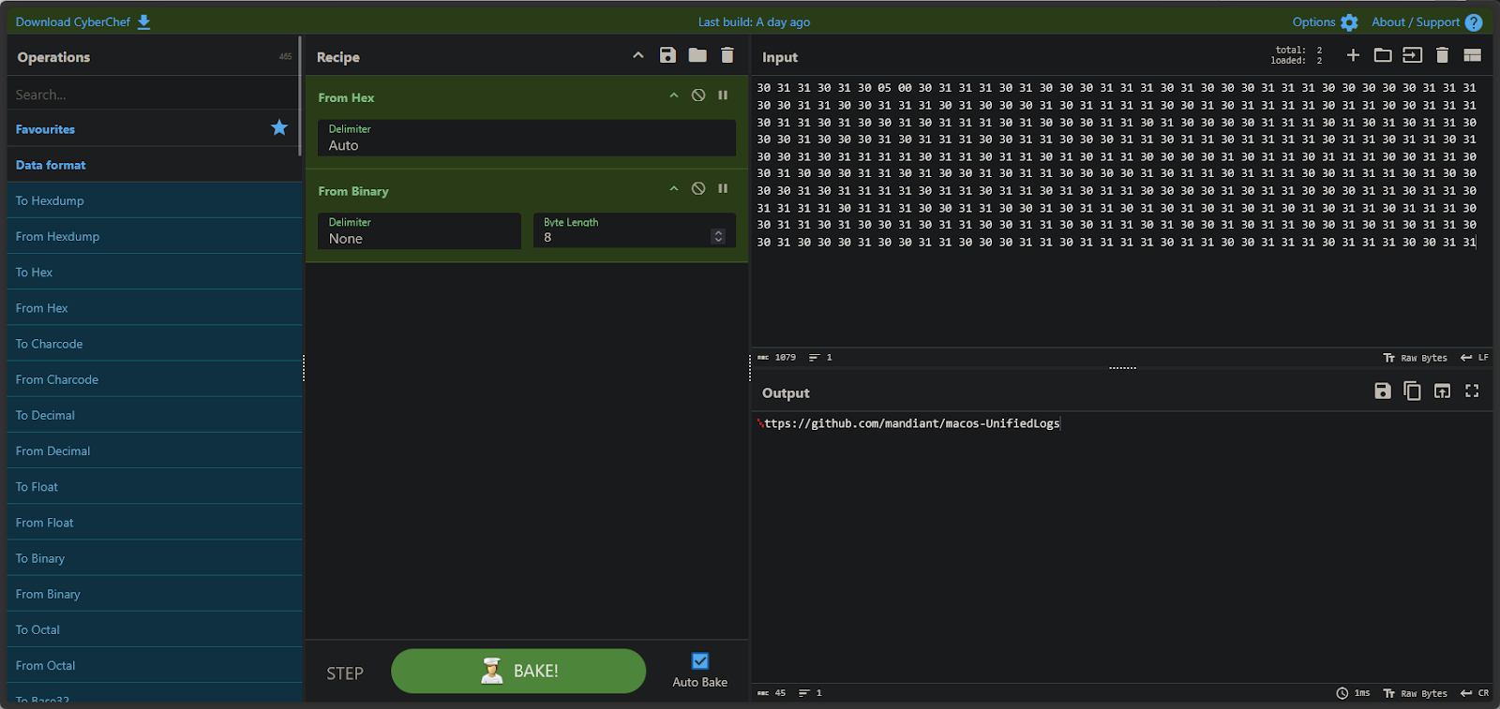Clear recipe with trash icon

[x=727, y=55]
